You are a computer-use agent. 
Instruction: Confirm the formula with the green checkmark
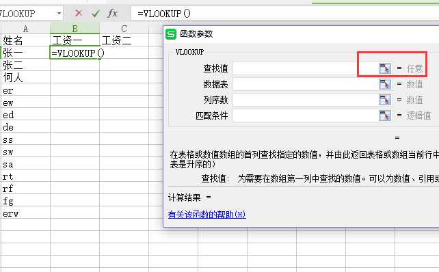click(x=96, y=13)
